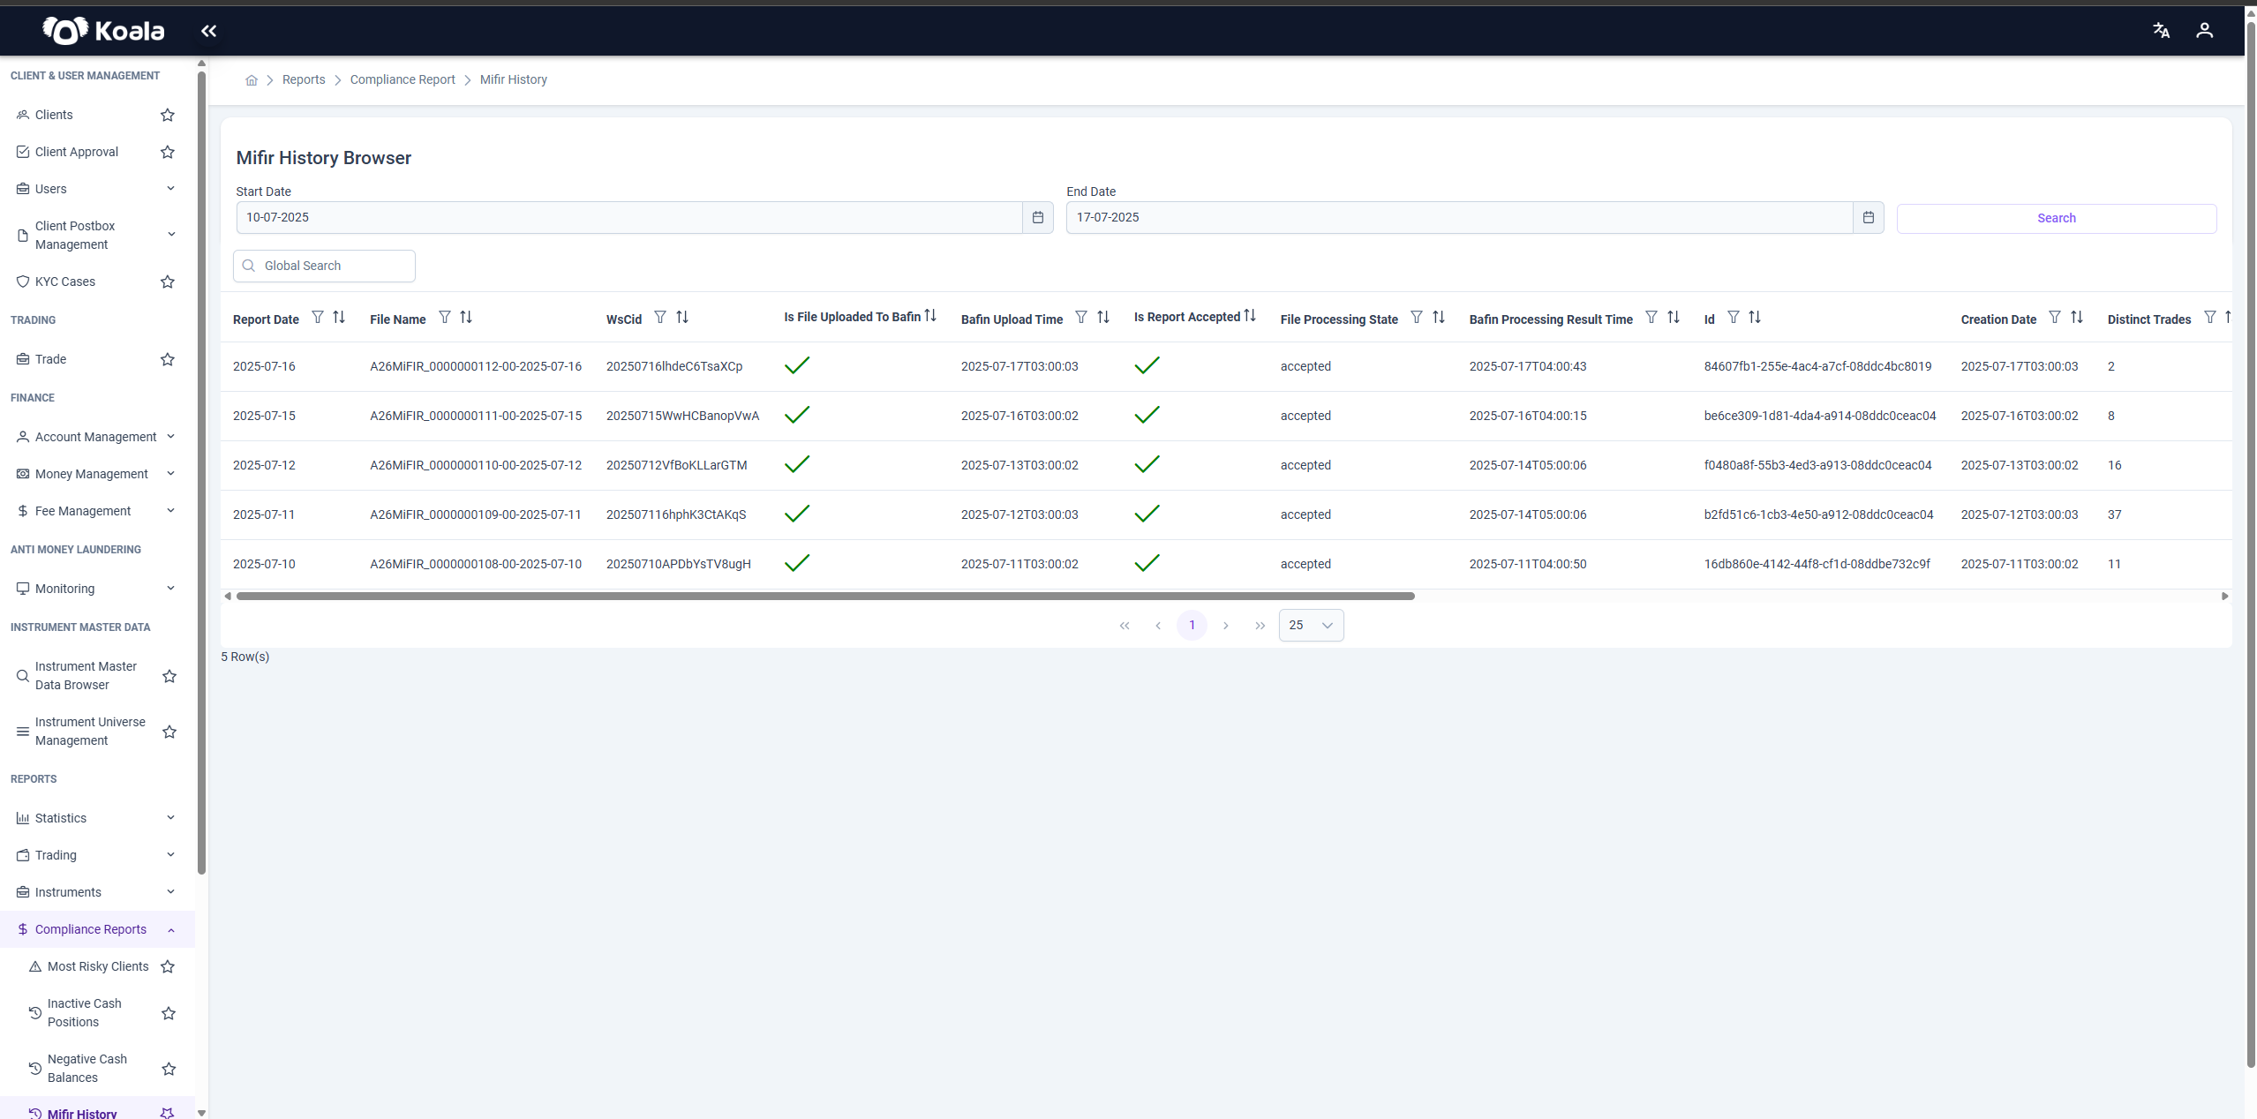Select Client Approval in the sidebar

[77, 152]
